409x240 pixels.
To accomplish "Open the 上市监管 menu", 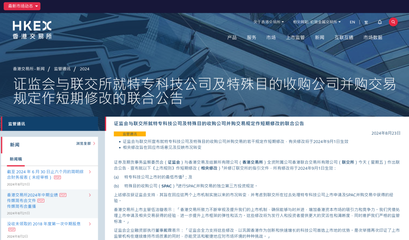I will tap(295, 37).
